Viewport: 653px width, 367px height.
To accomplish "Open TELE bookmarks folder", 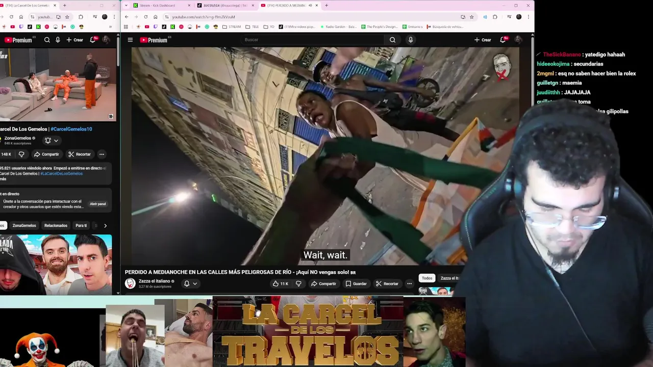I will pos(252,27).
